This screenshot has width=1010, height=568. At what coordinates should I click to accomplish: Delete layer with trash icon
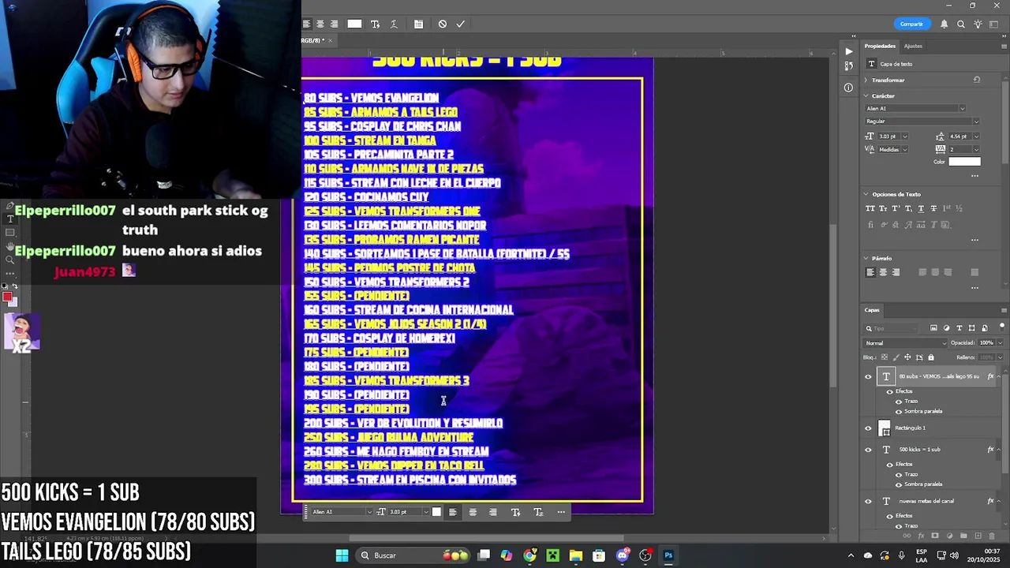pyautogui.click(x=992, y=536)
